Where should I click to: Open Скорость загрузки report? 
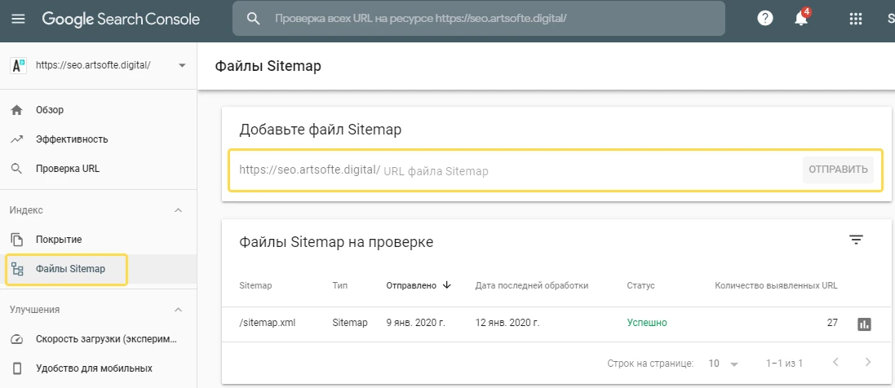[x=106, y=339]
